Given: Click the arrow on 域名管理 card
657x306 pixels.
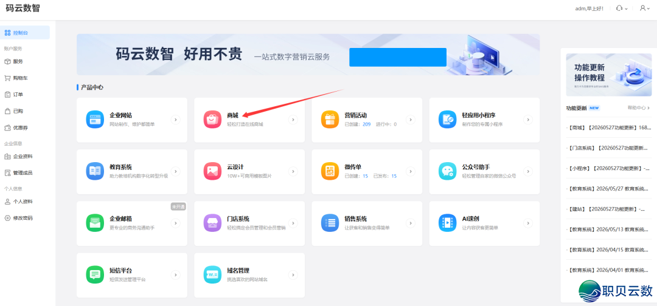Looking at the screenshot, I should coord(293,275).
